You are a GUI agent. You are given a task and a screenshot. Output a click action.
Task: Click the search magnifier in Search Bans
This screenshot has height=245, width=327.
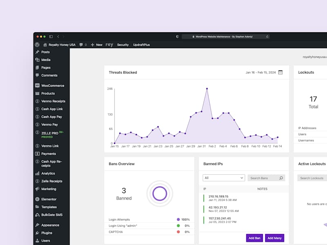(x=281, y=178)
